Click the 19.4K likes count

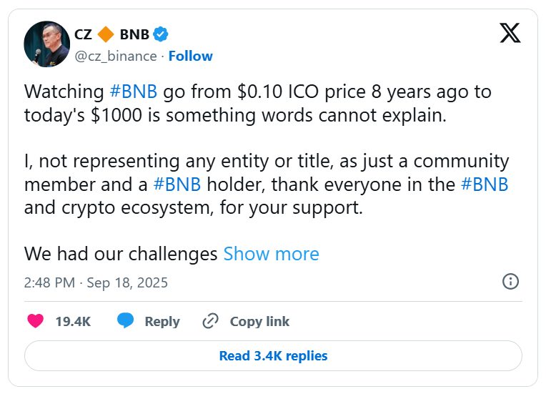(x=73, y=321)
